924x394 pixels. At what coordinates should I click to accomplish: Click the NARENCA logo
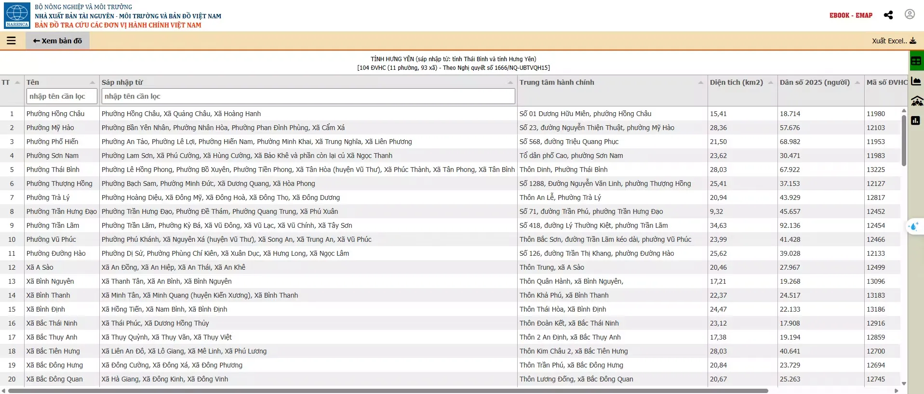17,15
